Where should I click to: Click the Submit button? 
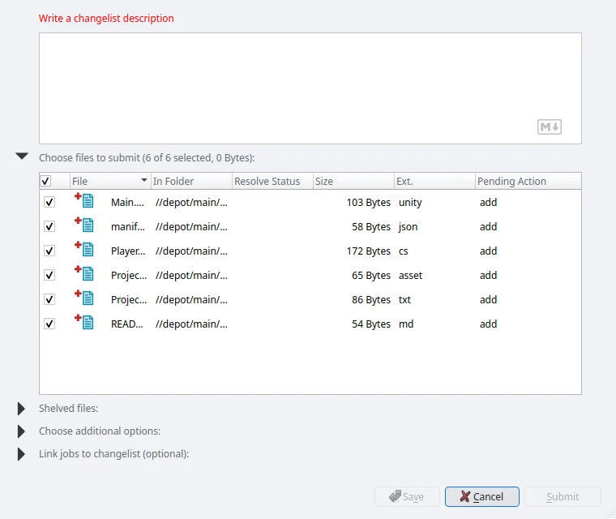(563, 496)
